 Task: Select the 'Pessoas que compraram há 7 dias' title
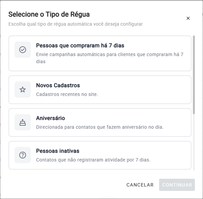[82, 45]
